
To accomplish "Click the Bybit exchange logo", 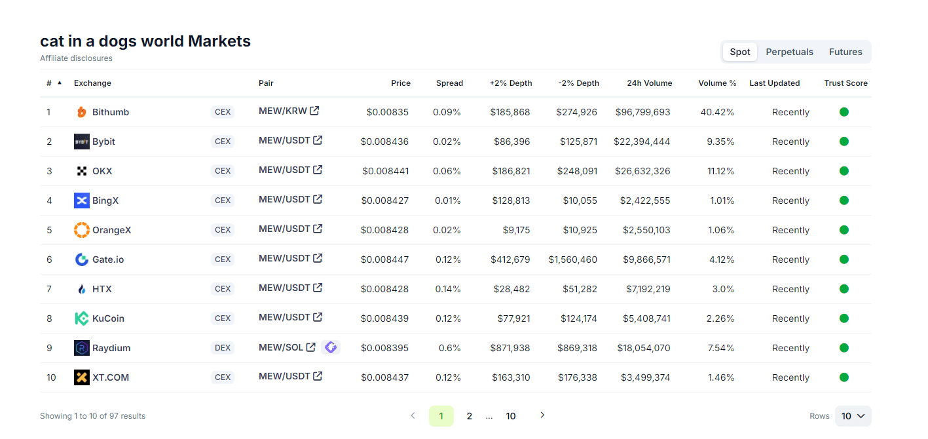I will point(82,142).
